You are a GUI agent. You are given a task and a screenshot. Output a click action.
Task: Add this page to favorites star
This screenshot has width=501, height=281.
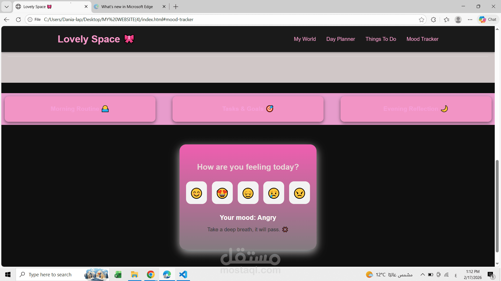tap(421, 20)
